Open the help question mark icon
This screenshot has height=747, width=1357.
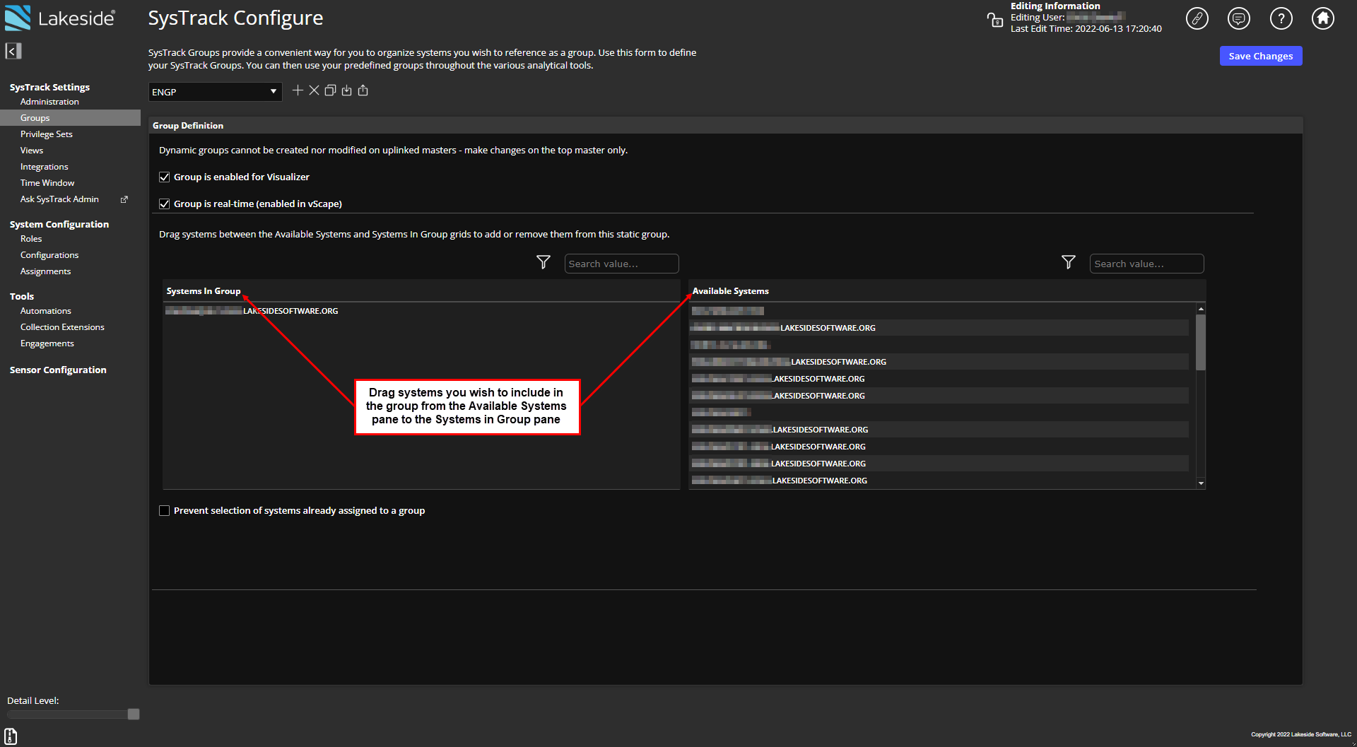click(1281, 18)
